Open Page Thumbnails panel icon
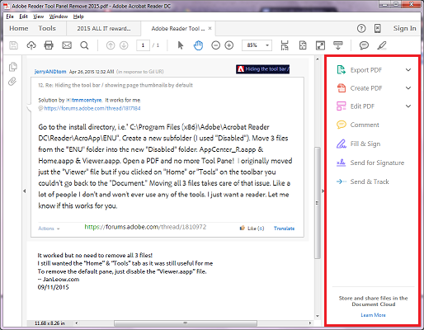The width and height of the screenshot is (424, 330). point(13,67)
